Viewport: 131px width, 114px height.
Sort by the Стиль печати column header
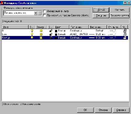114,27
